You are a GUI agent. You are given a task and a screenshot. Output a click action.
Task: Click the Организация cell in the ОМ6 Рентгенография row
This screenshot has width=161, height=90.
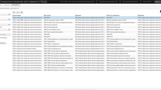(27, 29)
